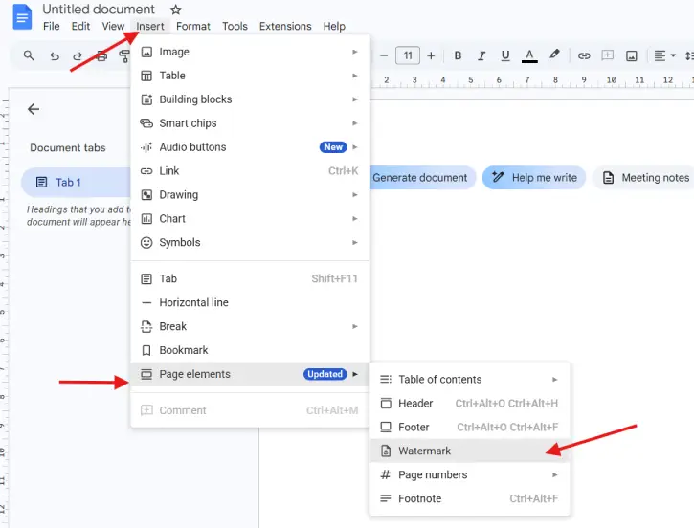This screenshot has height=528, width=694.
Task: Open the Extensions menu
Action: (x=285, y=26)
